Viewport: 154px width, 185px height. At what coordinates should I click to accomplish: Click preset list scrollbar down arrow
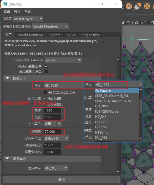click(141, 138)
